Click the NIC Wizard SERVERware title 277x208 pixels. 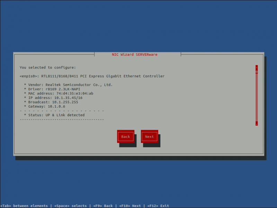click(x=134, y=54)
